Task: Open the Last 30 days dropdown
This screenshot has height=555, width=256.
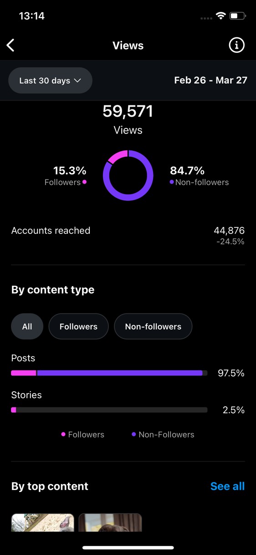Action: [x=50, y=81]
